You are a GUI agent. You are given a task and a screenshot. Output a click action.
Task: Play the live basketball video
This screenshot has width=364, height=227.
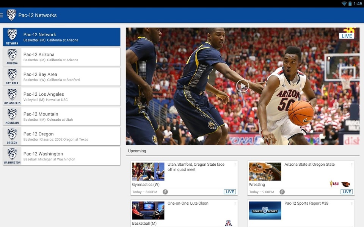click(243, 86)
